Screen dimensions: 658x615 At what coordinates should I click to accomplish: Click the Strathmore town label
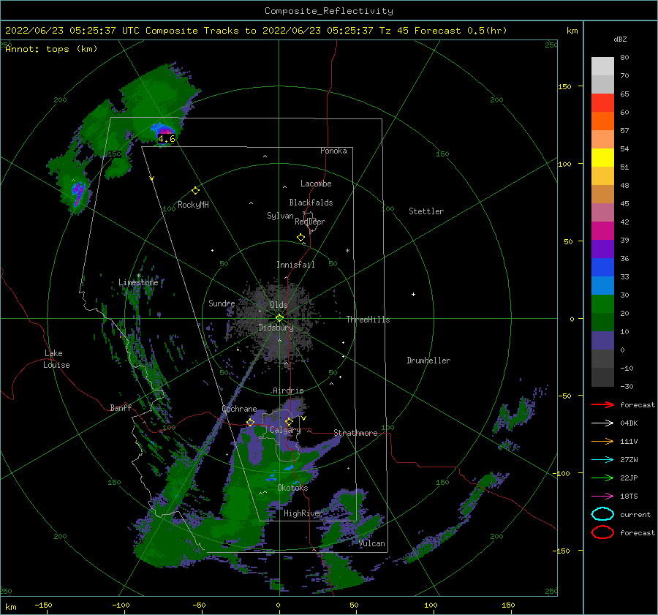coord(355,433)
